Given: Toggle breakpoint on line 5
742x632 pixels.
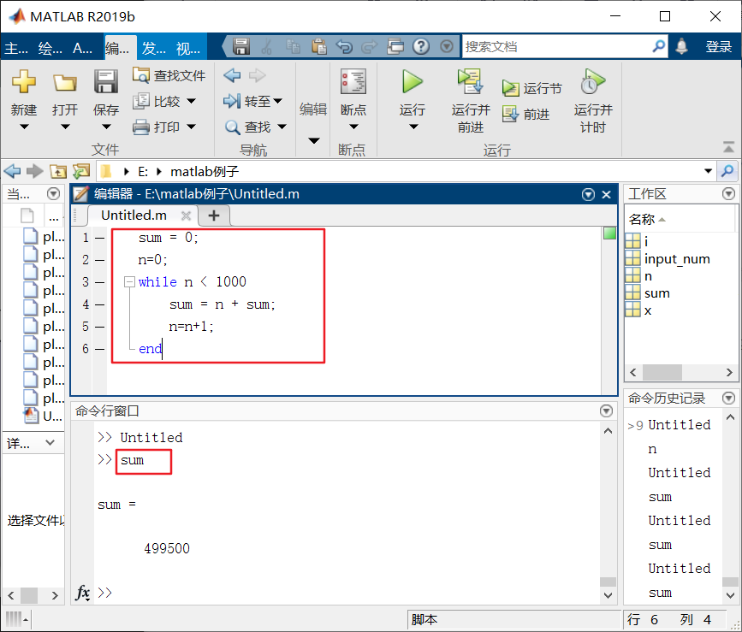Looking at the screenshot, I should 99,327.
